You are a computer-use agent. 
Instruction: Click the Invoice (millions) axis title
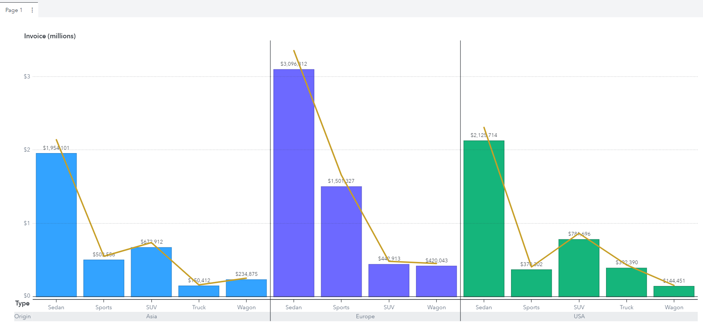pos(50,36)
